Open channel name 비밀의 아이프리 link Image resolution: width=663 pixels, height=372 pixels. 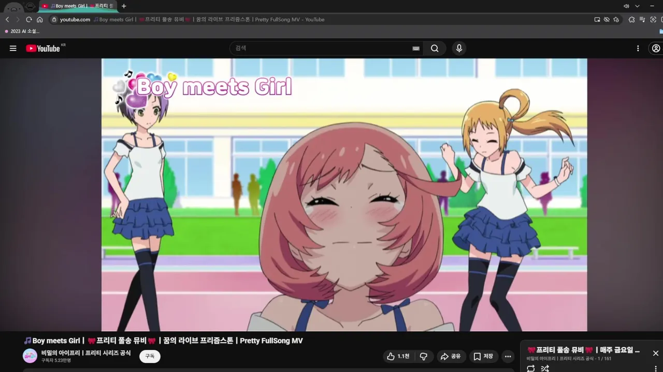(x=86, y=353)
